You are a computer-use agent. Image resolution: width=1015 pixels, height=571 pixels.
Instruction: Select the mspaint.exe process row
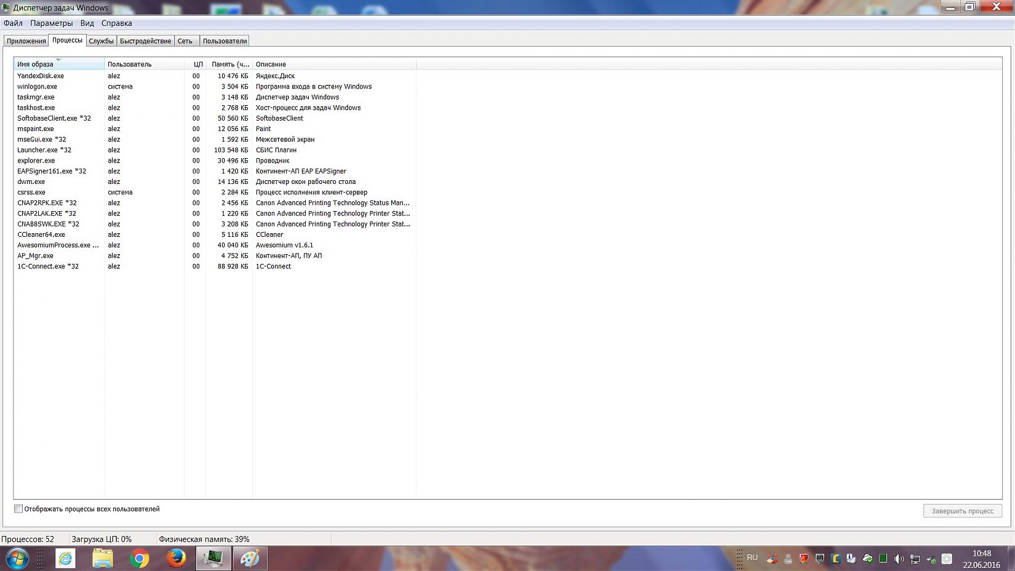pyautogui.click(x=215, y=129)
